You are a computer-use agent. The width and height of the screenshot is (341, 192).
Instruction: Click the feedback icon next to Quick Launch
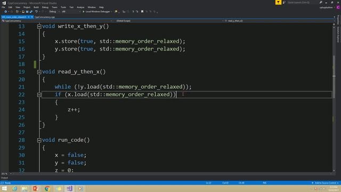pos(284,2)
